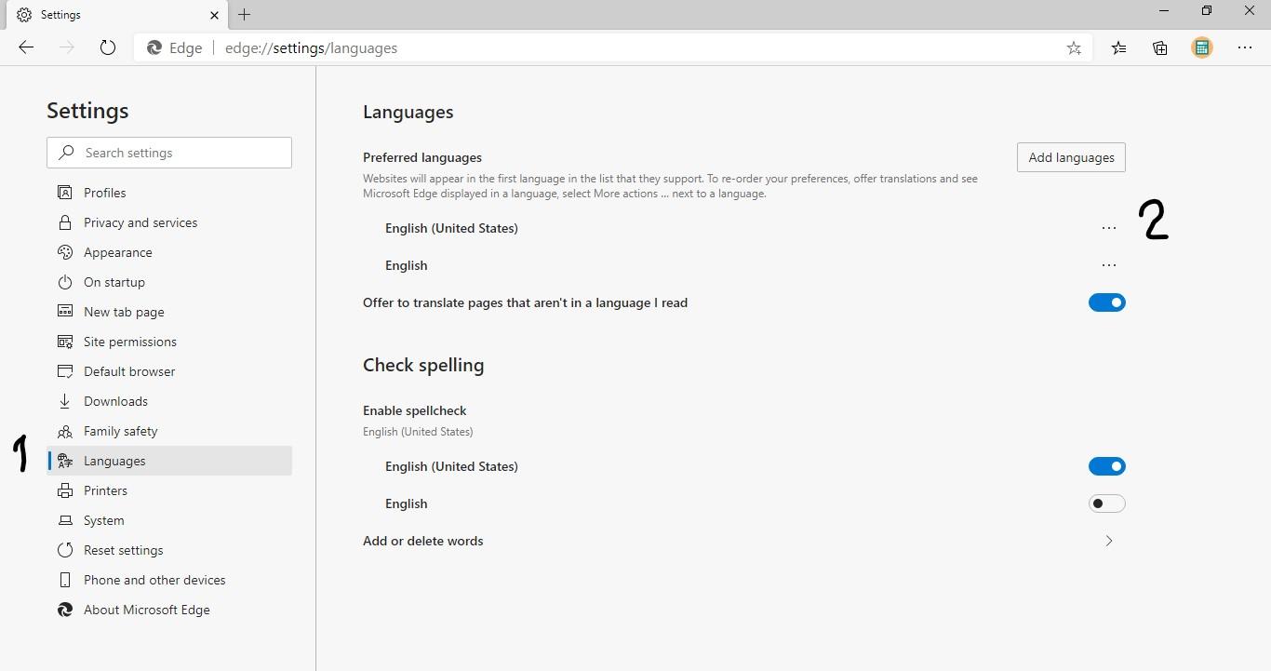1271x671 pixels.
Task: Open Printers settings
Action: (169, 490)
